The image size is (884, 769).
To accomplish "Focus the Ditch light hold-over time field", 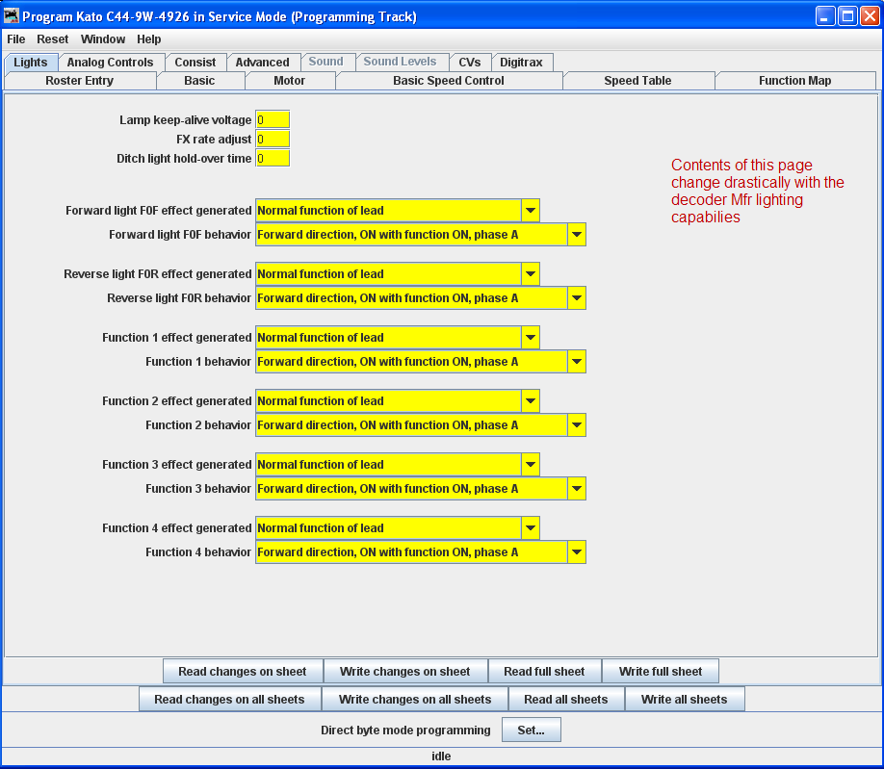I will (273, 159).
